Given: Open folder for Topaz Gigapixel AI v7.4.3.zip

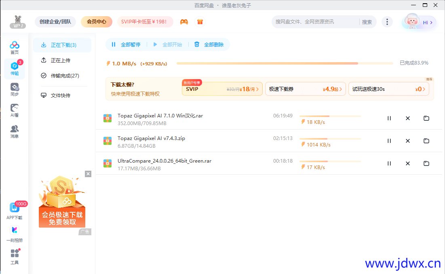Looking at the screenshot, I should pyautogui.click(x=426, y=141).
